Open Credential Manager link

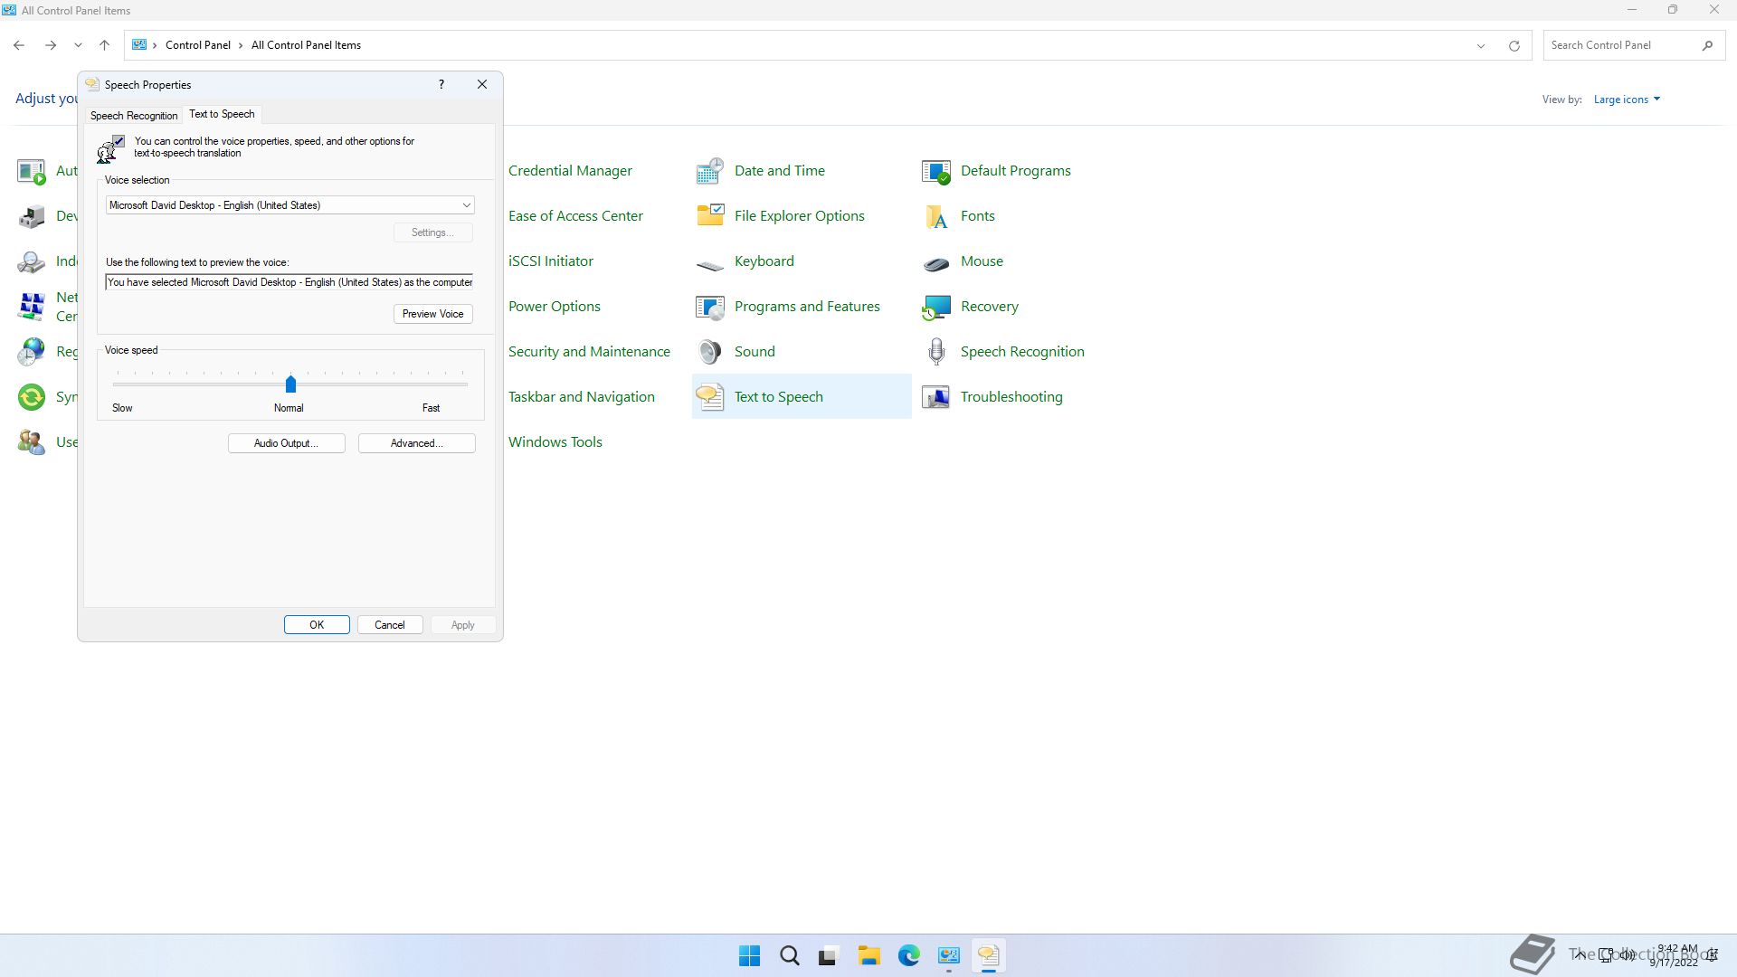[x=570, y=170]
